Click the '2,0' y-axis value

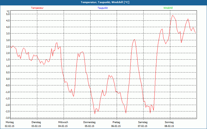(8, 53)
